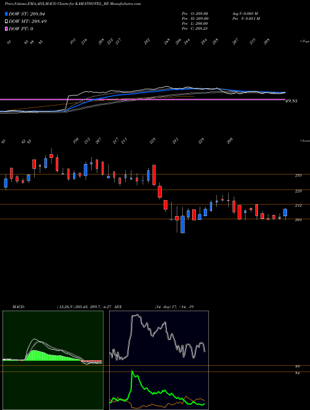
Task: Click the tall red candle at the breakdown
Action: (x=154, y=175)
